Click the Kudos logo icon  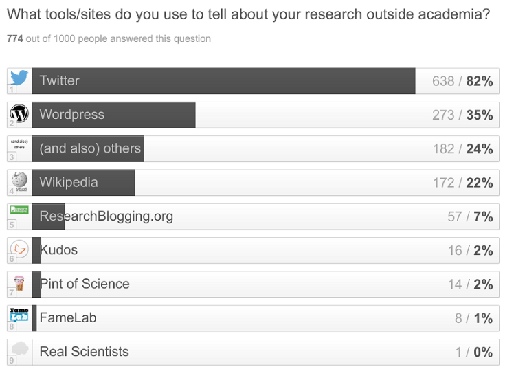[21, 248]
